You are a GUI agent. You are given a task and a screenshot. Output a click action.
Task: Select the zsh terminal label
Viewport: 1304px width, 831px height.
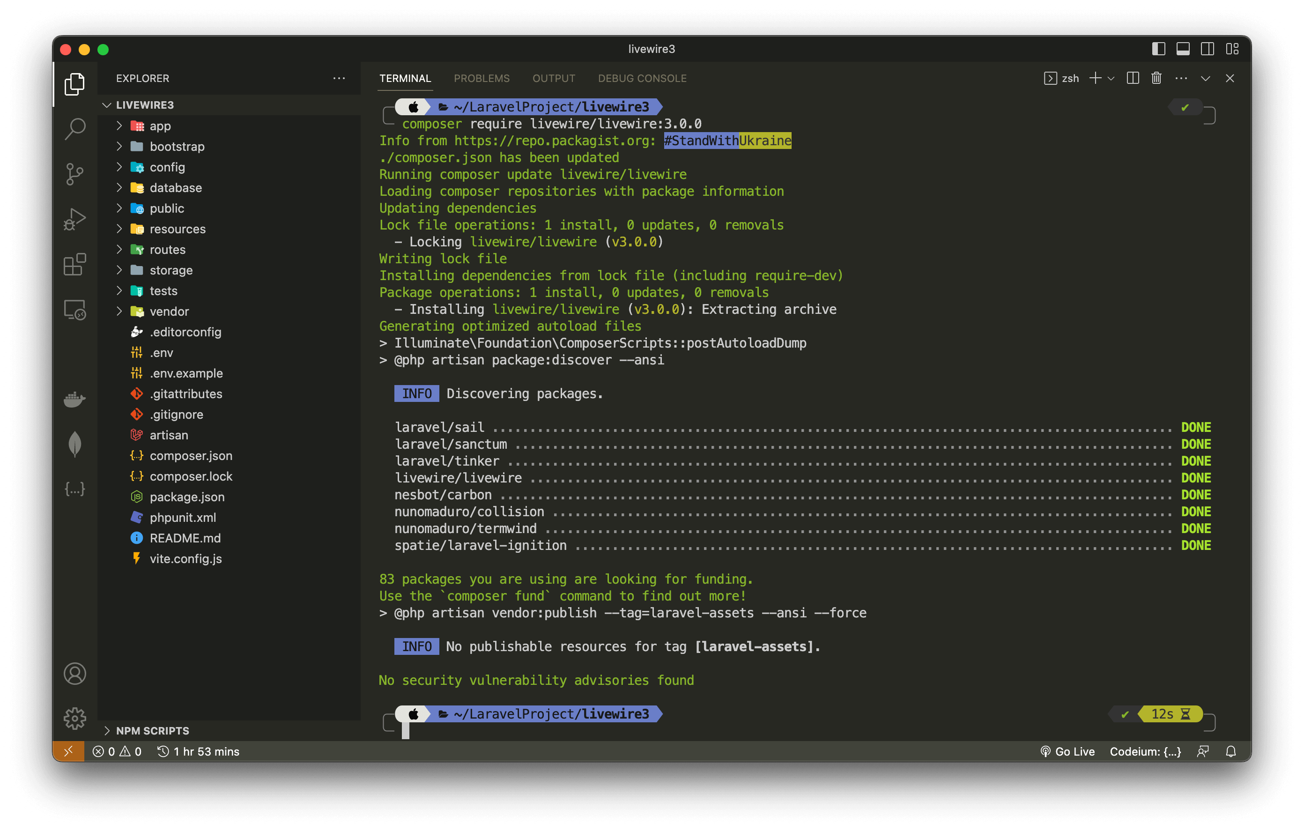click(1061, 78)
